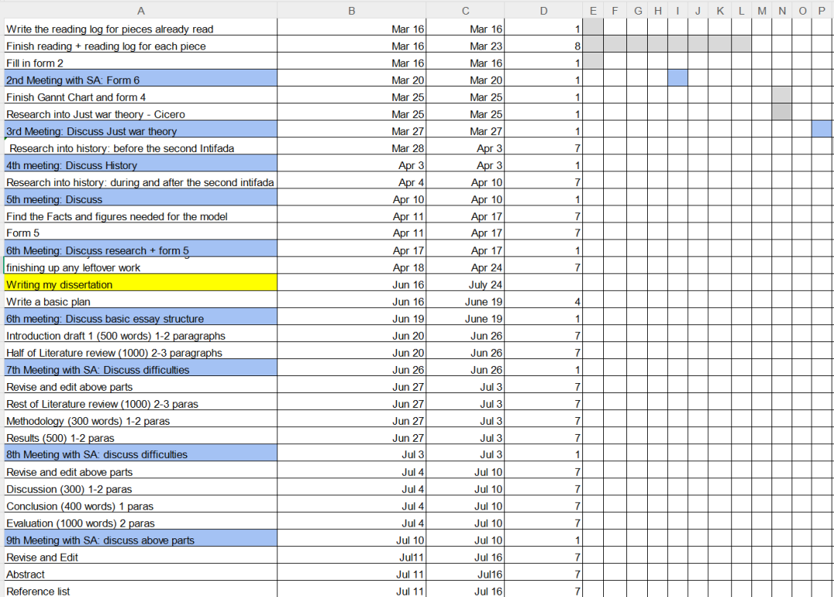Select the column P header
Screen dimensions: 834x597
click(x=822, y=11)
